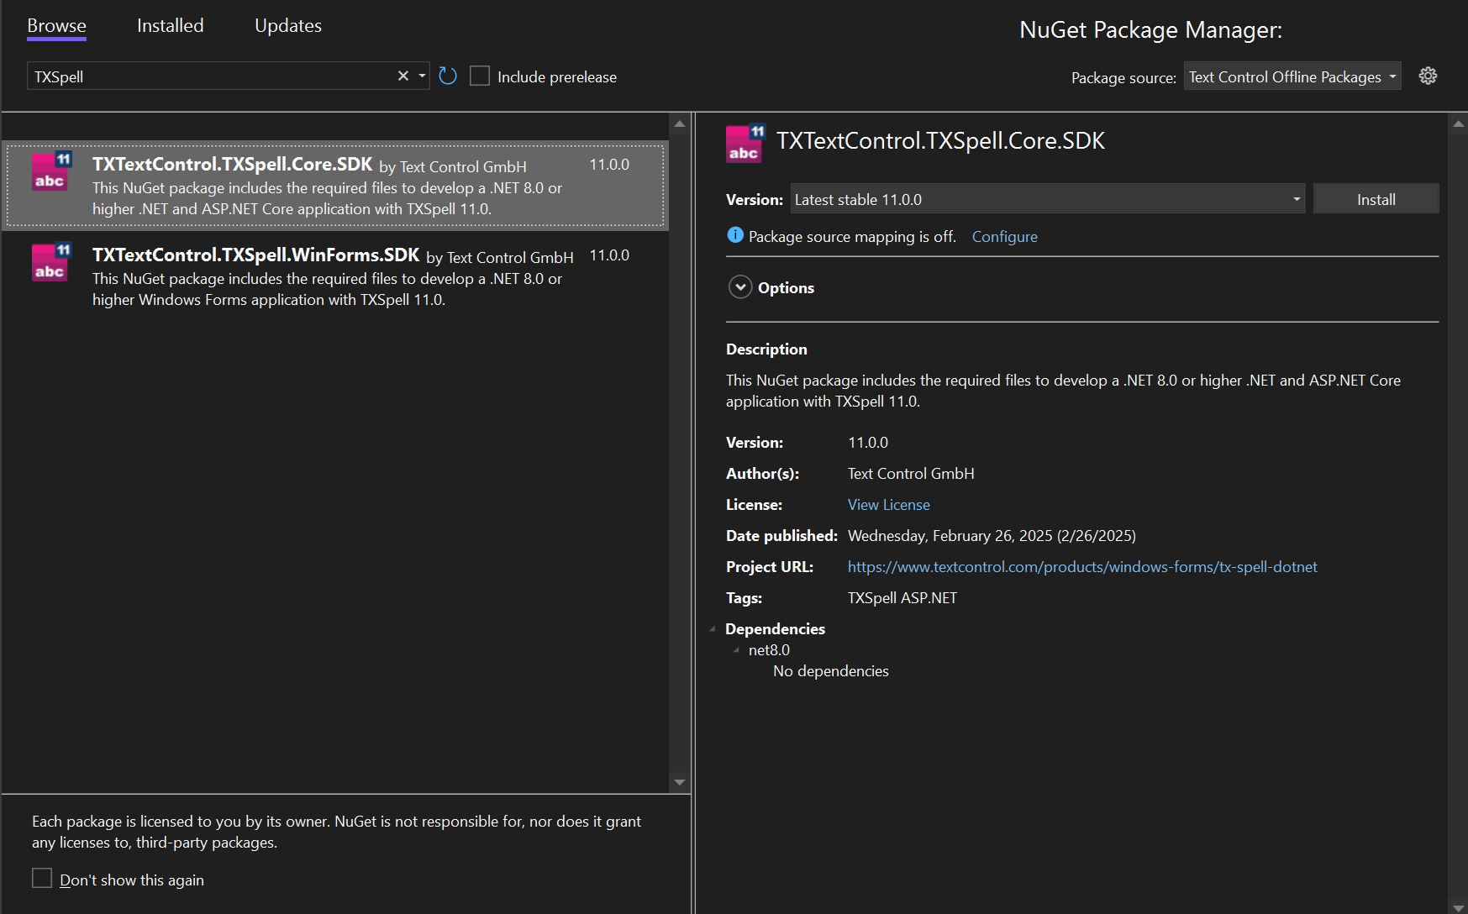Enable the Include prerelease checkbox
The image size is (1468, 914).
[x=480, y=76]
